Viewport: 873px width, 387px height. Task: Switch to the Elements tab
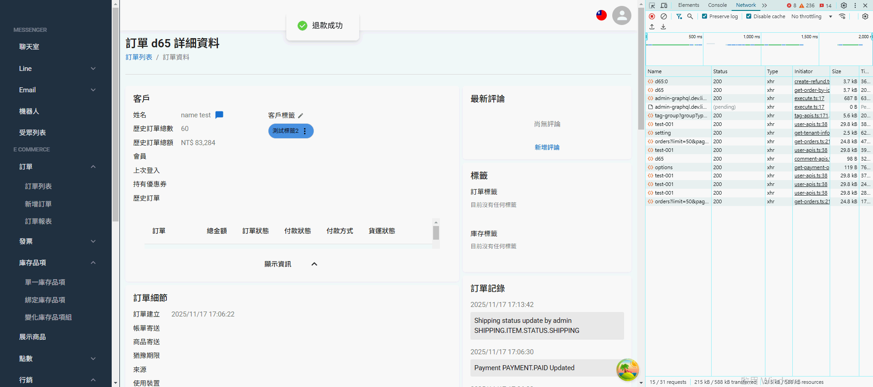coord(688,5)
